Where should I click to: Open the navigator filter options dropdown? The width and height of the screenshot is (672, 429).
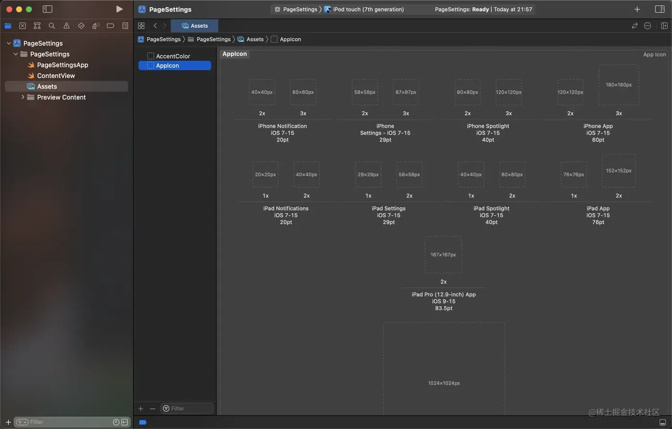pyautogui.click(x=22, y=422)
